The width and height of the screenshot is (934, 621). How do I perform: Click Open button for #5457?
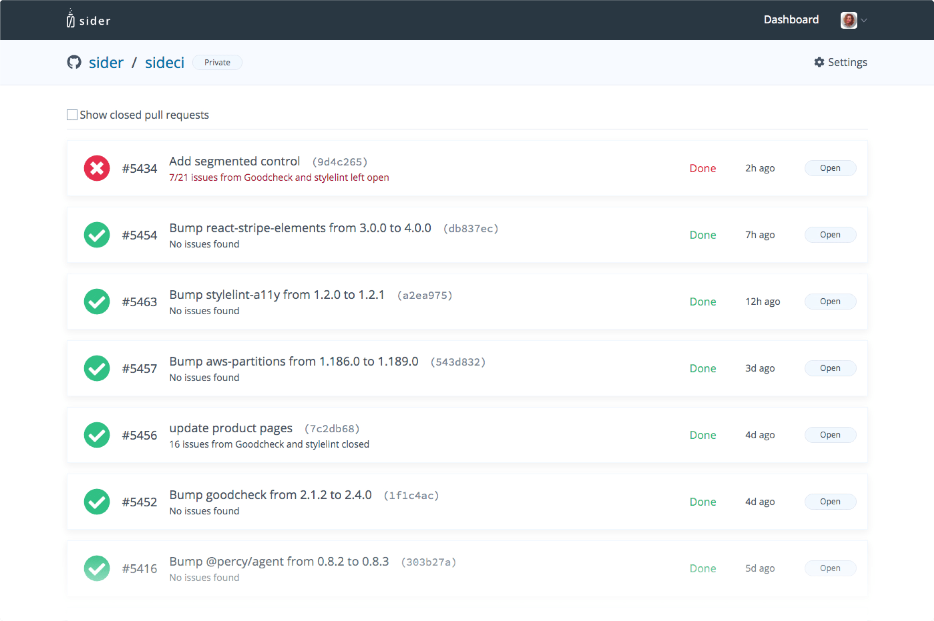pyautogui.click(x=830, y=368)
